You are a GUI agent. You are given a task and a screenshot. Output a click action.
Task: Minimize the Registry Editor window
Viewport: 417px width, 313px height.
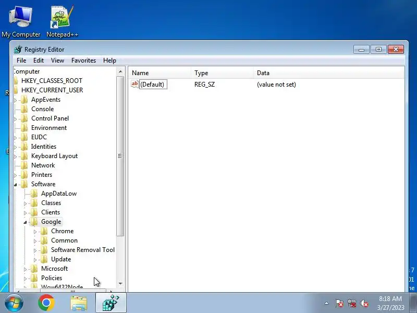point(361,50)
